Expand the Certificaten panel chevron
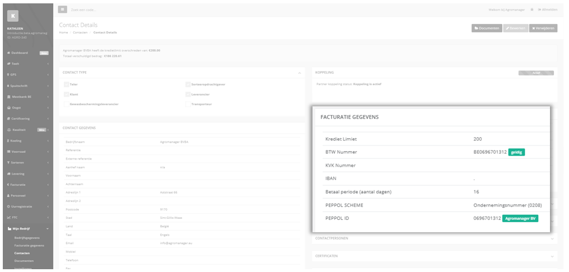The height and width of the screenshot is (272, 569). (x=552, y=256)
